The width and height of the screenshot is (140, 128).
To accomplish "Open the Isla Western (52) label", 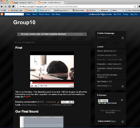I will tap(105, 81).
